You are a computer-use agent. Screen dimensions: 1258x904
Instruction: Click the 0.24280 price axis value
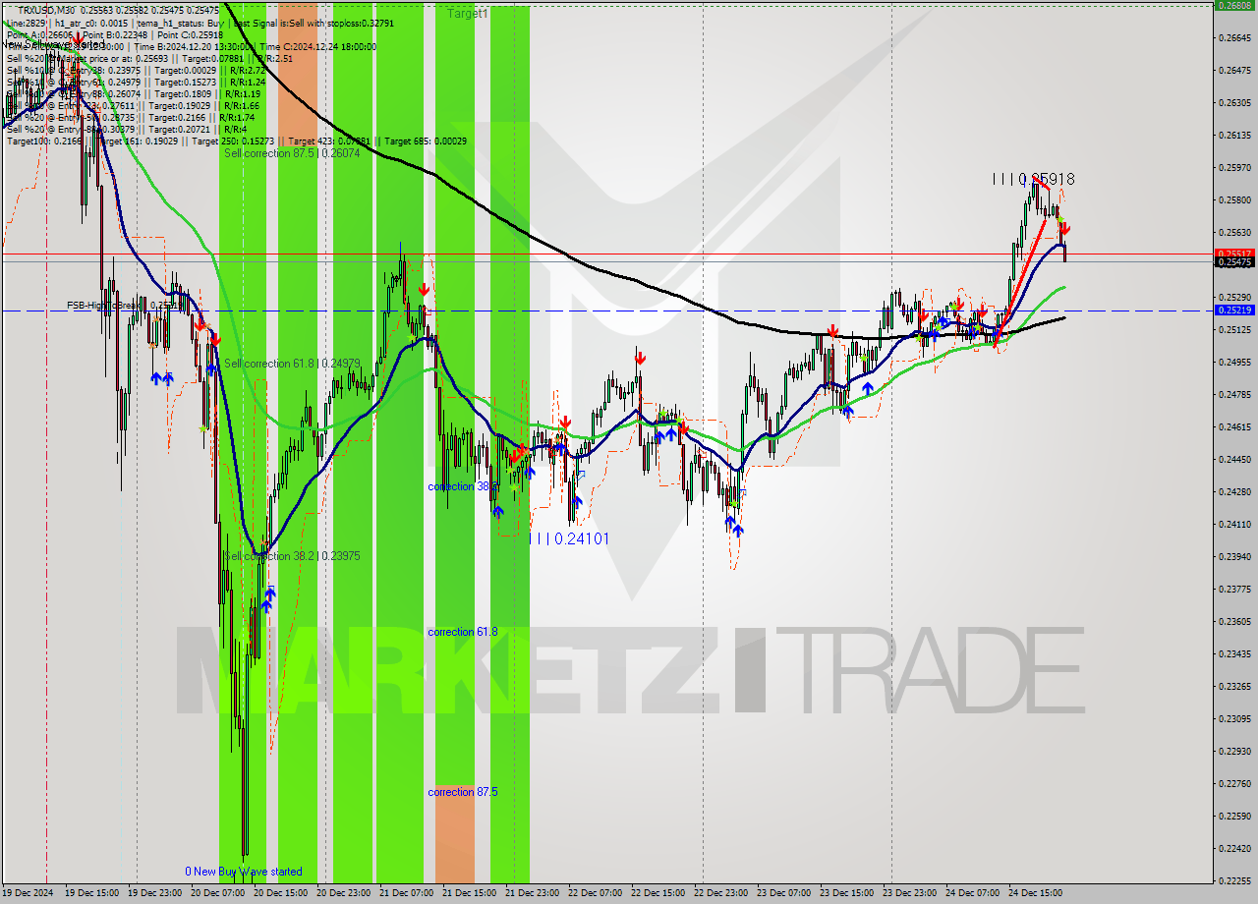click(x=1235, y=491)
